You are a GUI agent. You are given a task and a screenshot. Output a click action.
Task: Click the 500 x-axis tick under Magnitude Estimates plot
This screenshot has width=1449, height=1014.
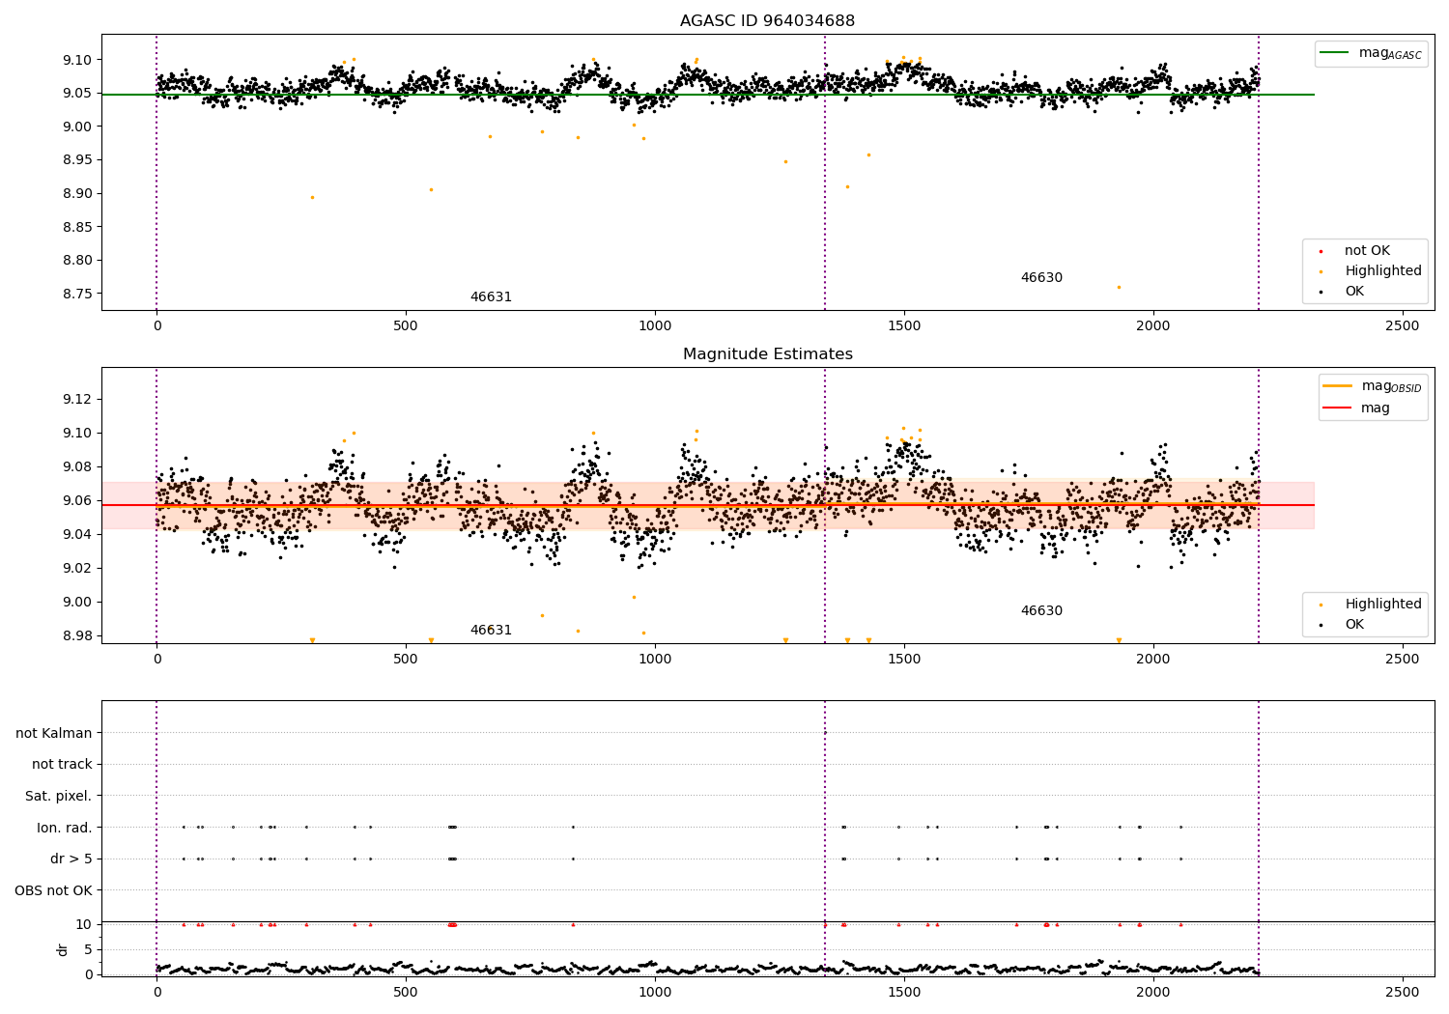(x=406, y=660)
